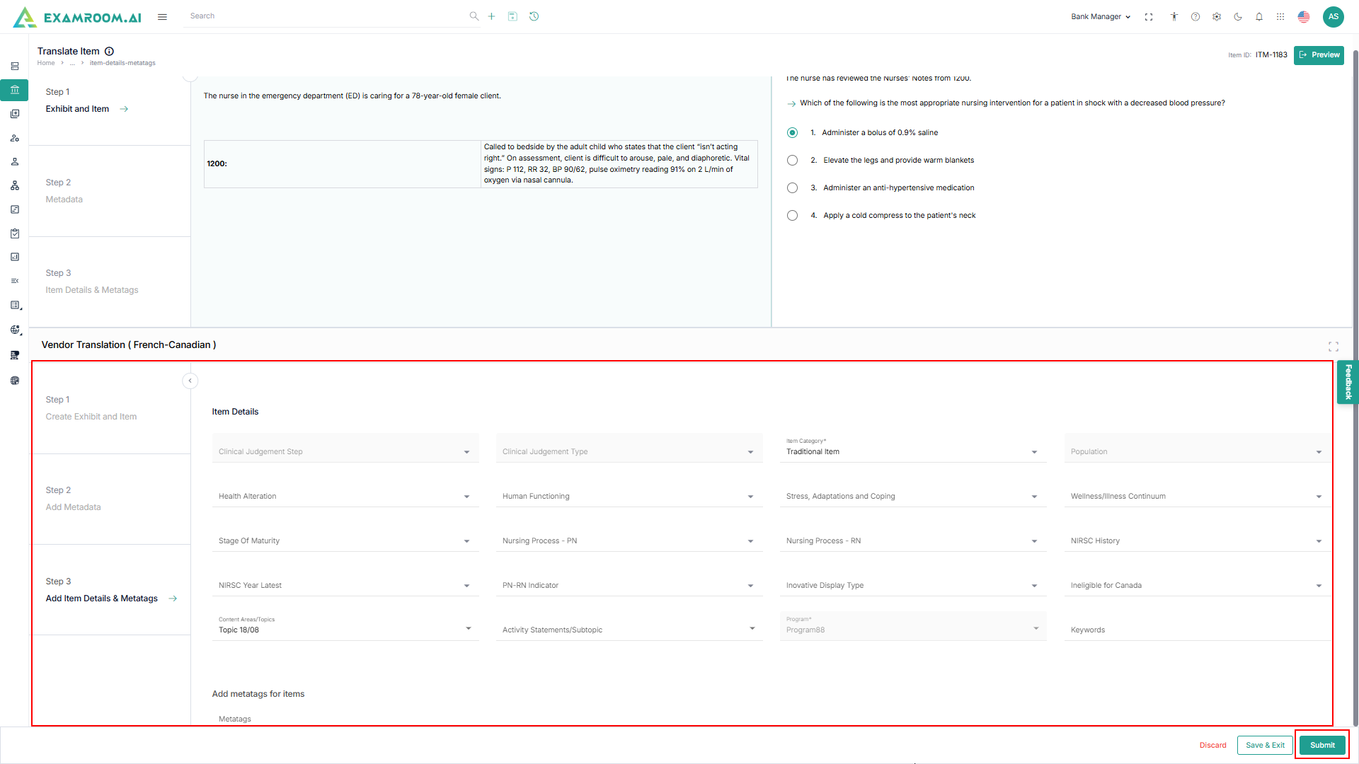Viewport: 1359px width, 764px height.
Task: Open Step 1 Exhibit and Item
Action: pyautogui.click(x=78, y=109)
